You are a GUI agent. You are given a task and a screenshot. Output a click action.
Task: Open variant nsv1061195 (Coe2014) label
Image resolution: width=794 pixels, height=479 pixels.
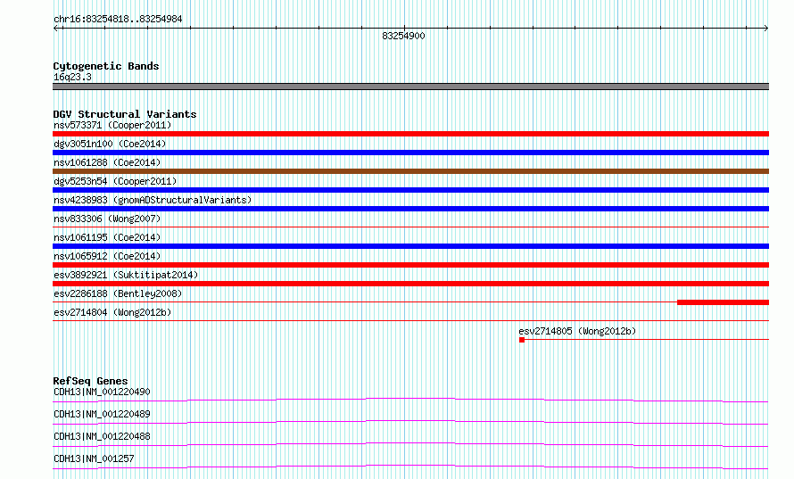tap(107, 237)
